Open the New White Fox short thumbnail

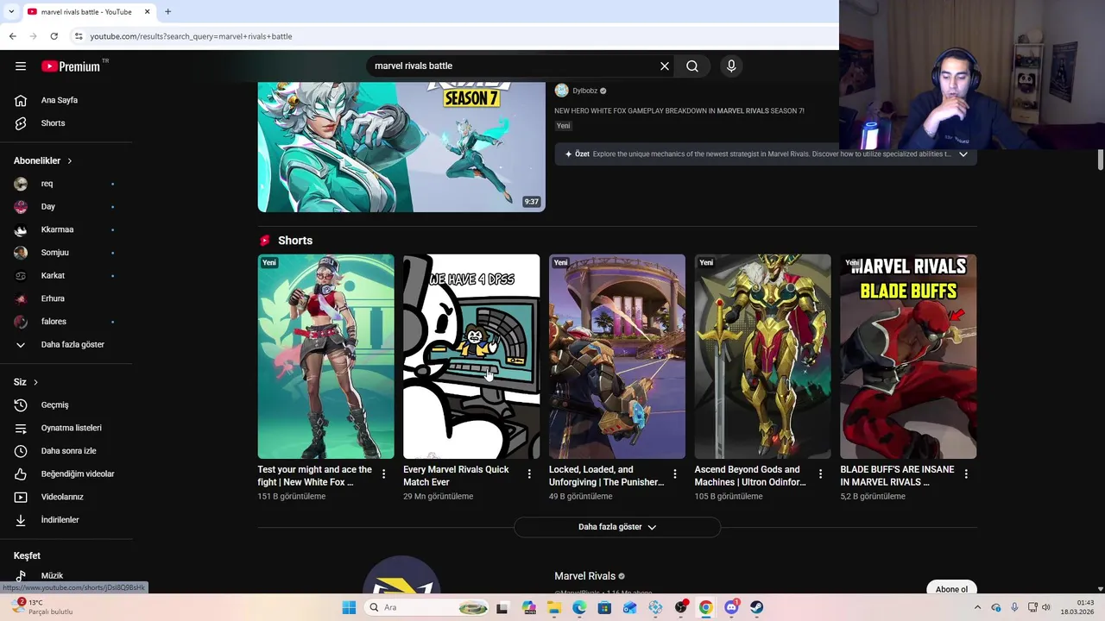[325, 356]
